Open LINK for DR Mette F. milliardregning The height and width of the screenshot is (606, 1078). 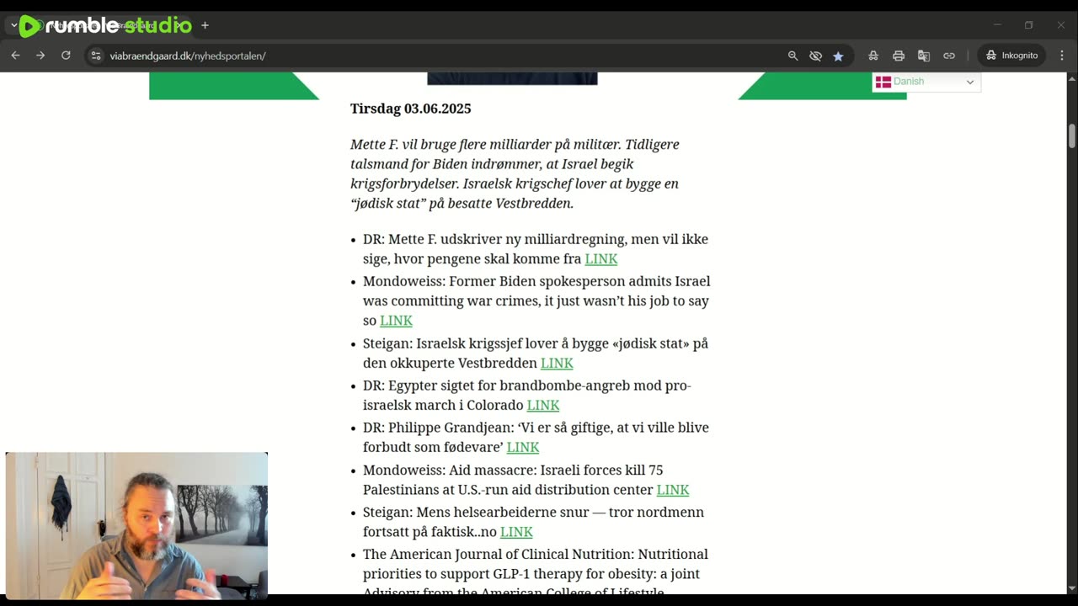coord(601,259)
